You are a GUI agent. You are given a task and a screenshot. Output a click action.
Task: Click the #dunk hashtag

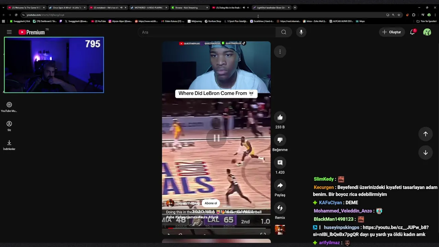click(x=213, y=217)
